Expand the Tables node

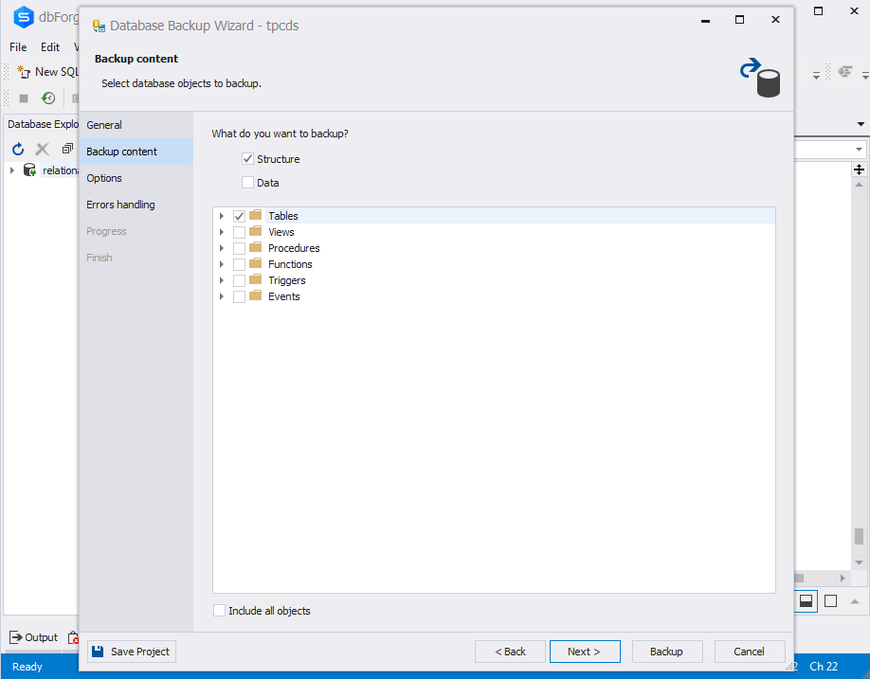click(x=222, y=216)
